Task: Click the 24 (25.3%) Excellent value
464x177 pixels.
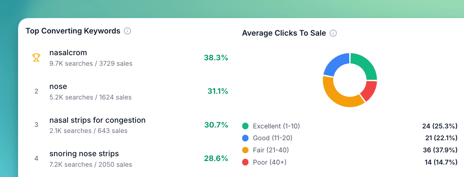Action: (x=440, y=126)
